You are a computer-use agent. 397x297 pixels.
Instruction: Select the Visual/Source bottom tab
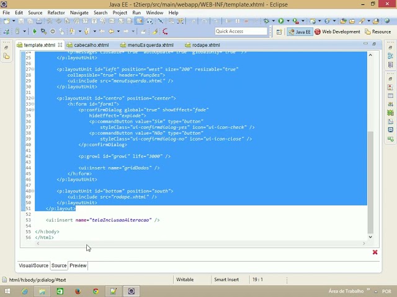pyautogui.click(x=33, y=265)
